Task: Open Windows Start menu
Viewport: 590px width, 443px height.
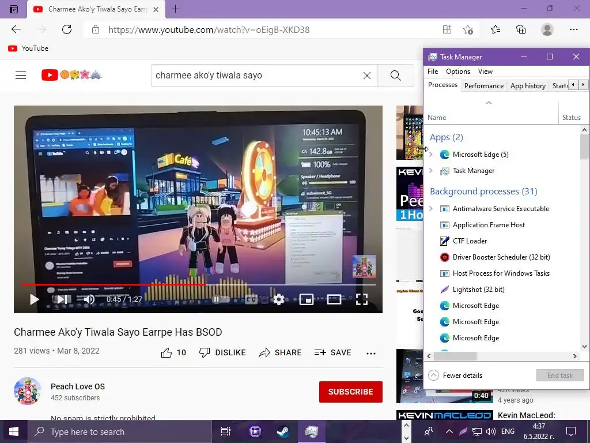Action: (x=14, y=431)
